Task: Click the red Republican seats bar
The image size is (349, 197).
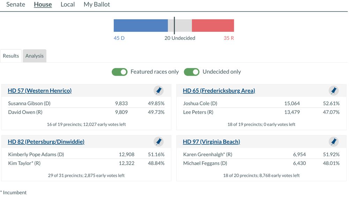Action: coord(213,25)
